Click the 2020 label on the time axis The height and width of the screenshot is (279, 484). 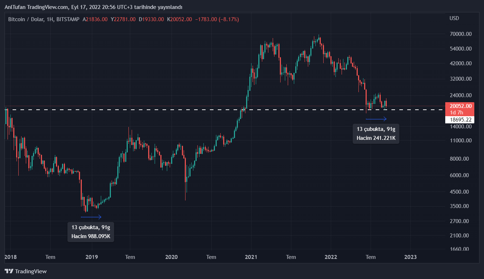[171, 257]
